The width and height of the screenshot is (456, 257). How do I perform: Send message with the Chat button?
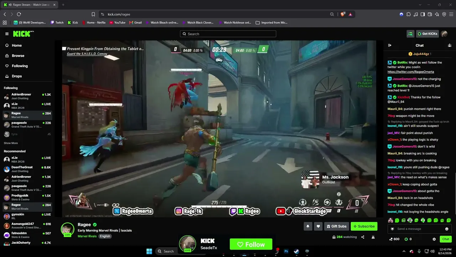pos(446,239)
